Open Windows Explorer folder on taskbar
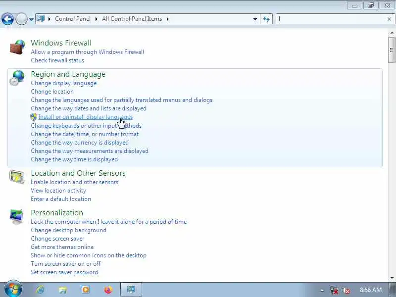This screenshot has width=396, height=297. [x=63, y=290]
